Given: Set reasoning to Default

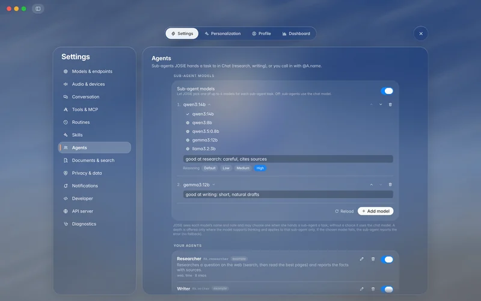Looking at the screenshot, I should coord(210,168).
